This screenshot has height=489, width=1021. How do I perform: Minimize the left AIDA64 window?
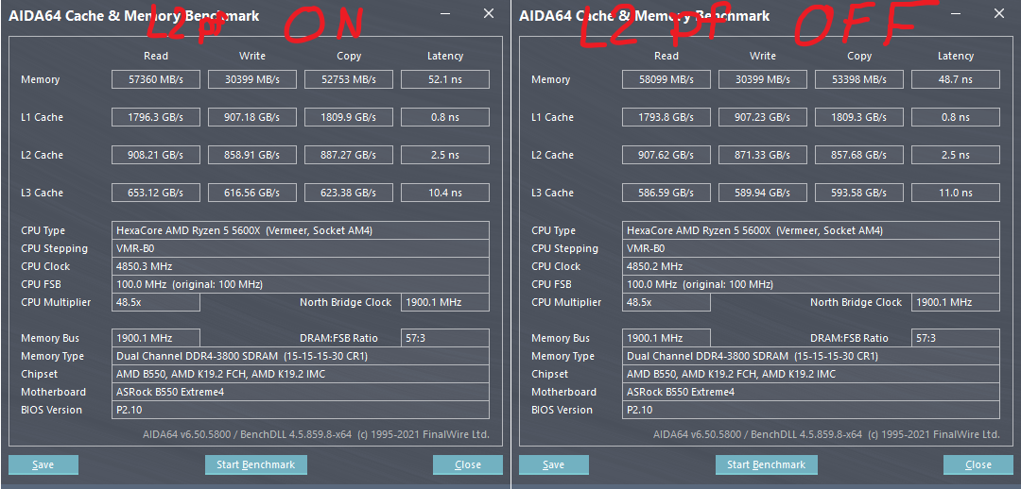pos(444,13)
